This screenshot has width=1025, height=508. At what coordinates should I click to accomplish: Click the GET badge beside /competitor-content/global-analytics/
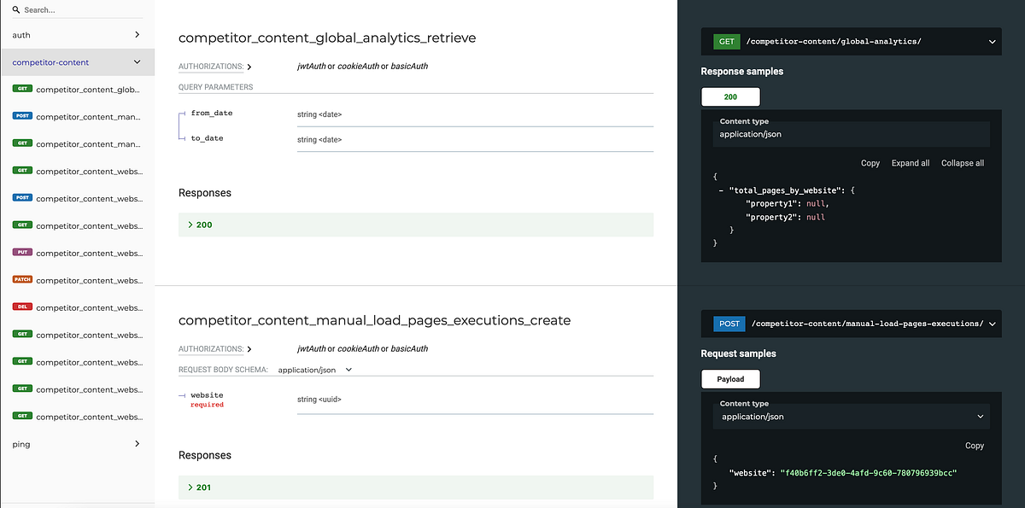(x=726, y=41)
